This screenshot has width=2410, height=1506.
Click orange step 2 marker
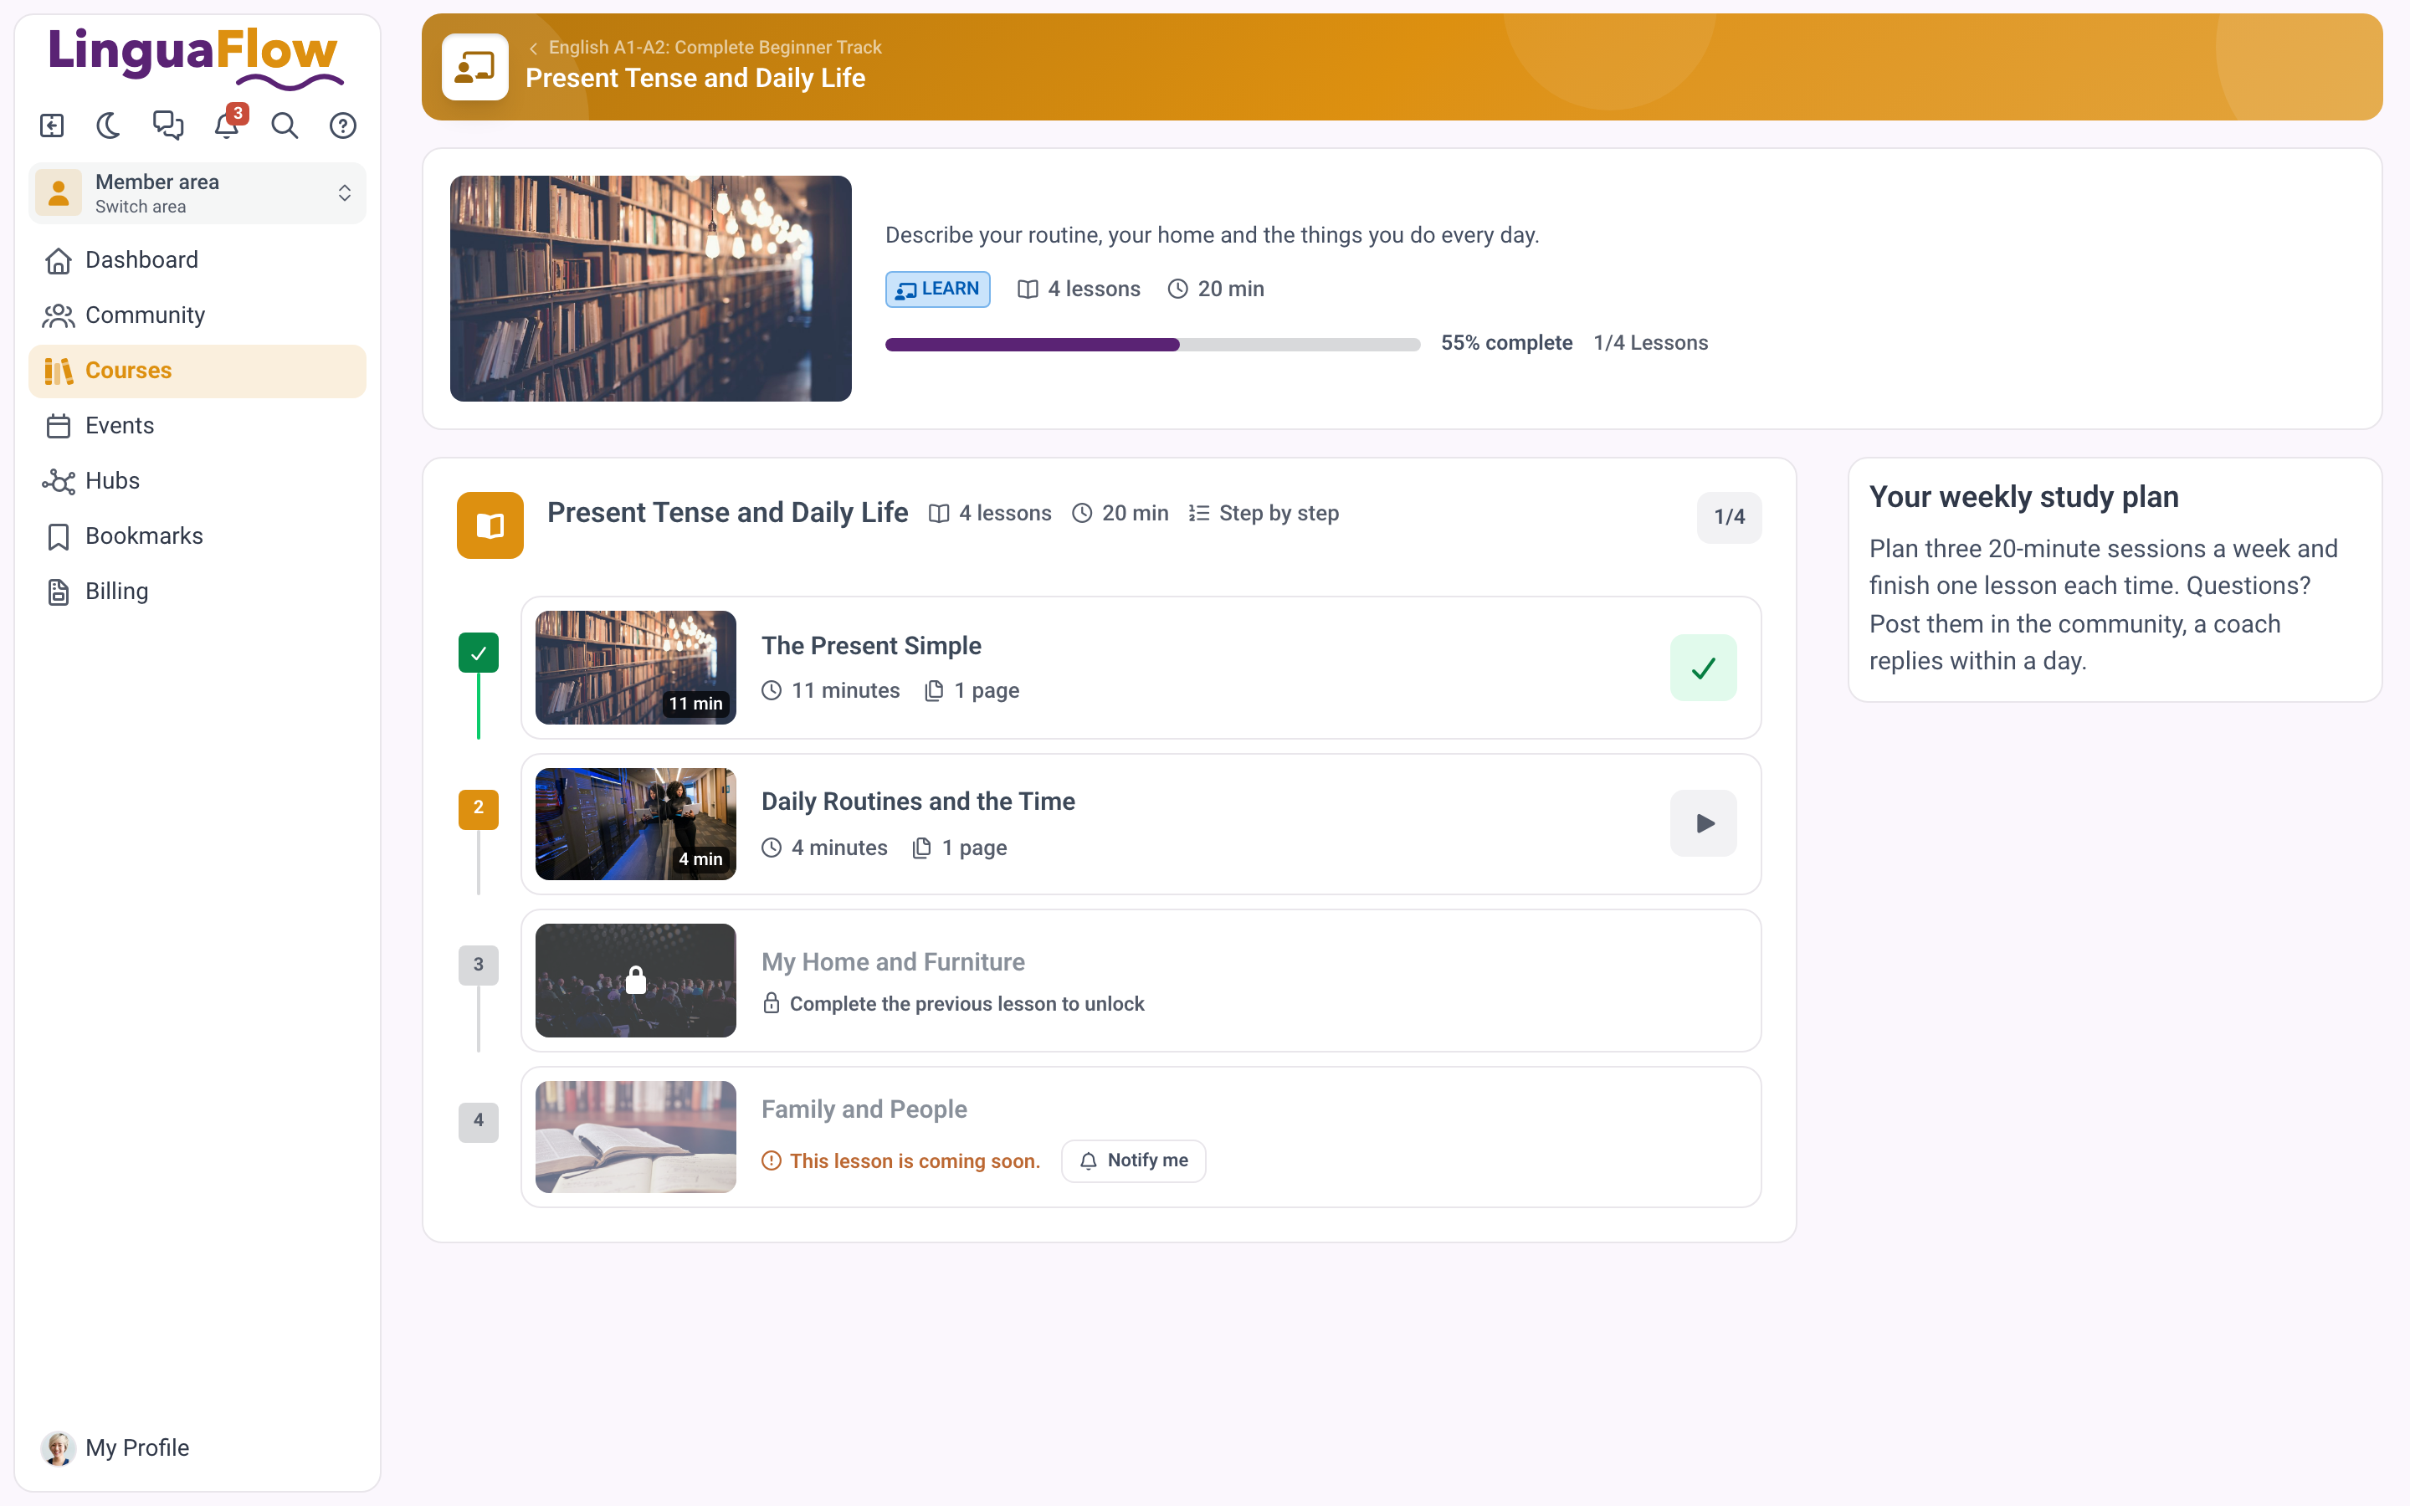[478, 809]
